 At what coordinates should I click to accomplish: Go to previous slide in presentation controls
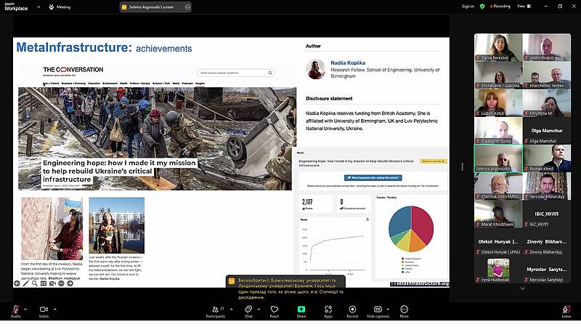(x=17, y=283)
